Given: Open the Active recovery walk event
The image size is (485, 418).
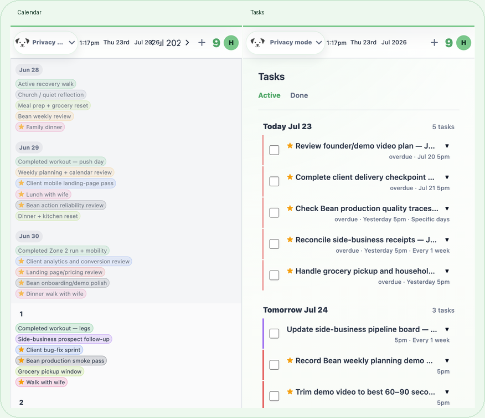Looking at the screenshot, I should [46, 84].
